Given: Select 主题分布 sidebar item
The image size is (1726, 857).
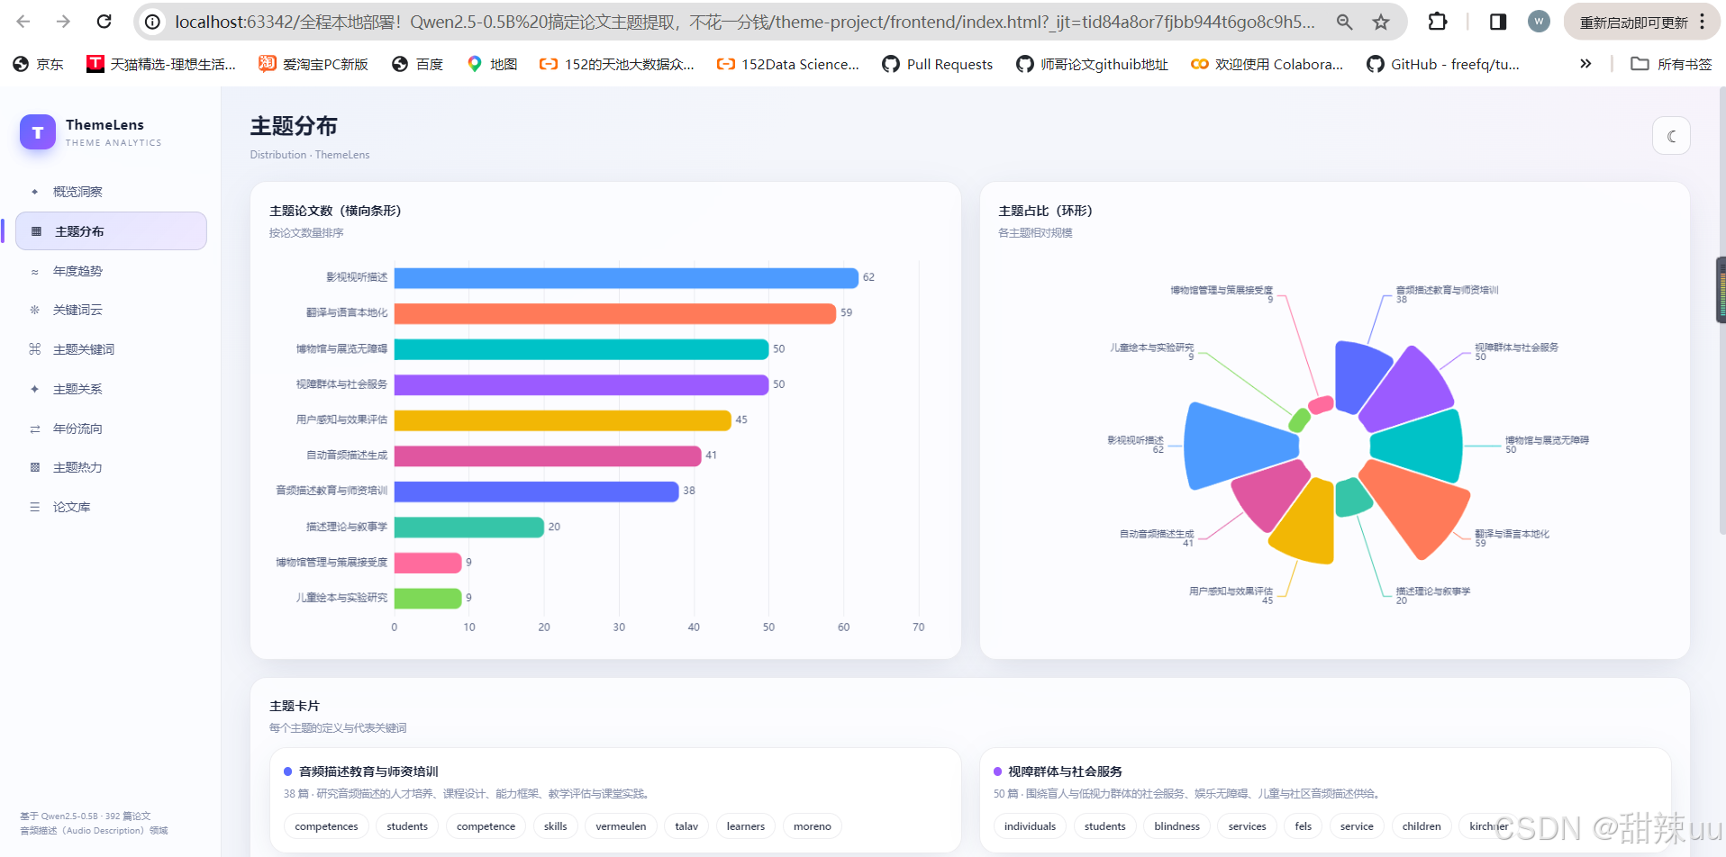Looking at the screenshot, I should click(x=111, y=231).
